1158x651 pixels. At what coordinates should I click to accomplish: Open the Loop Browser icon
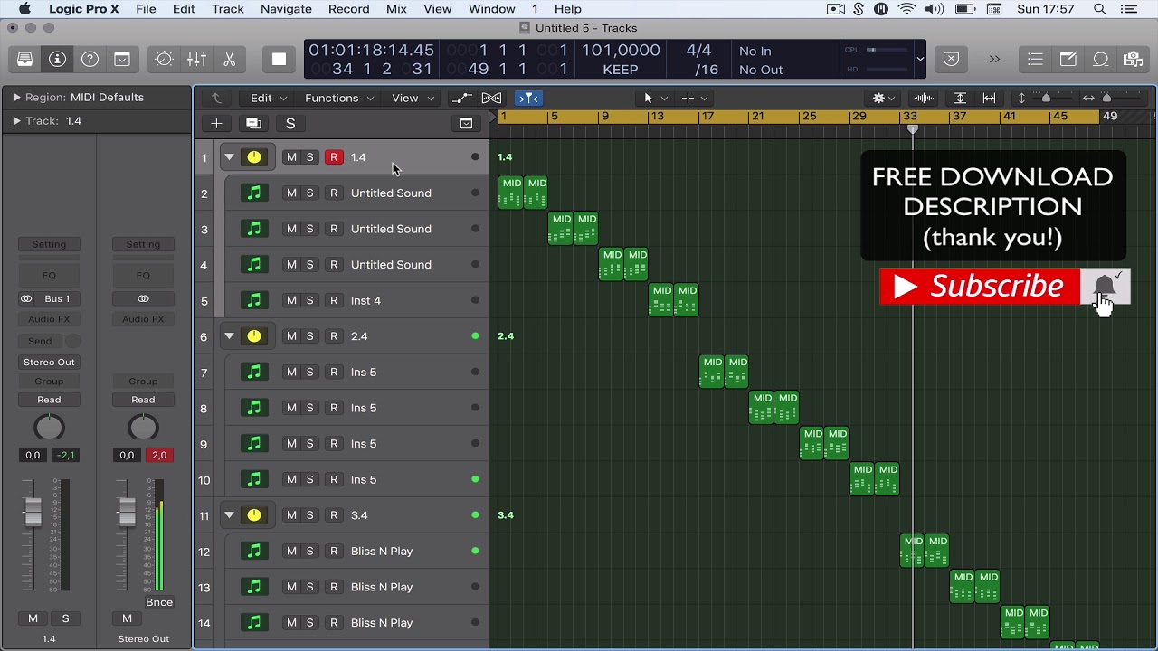pos(1100,60)
